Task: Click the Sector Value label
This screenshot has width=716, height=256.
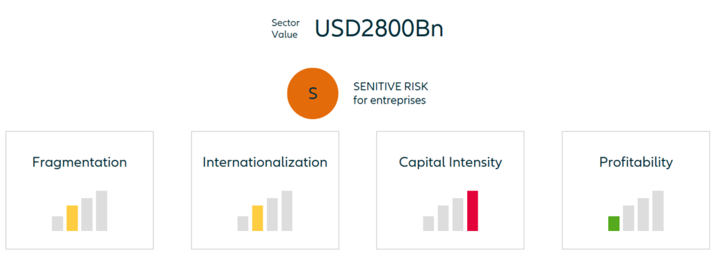Action: [x=286, y=29]
